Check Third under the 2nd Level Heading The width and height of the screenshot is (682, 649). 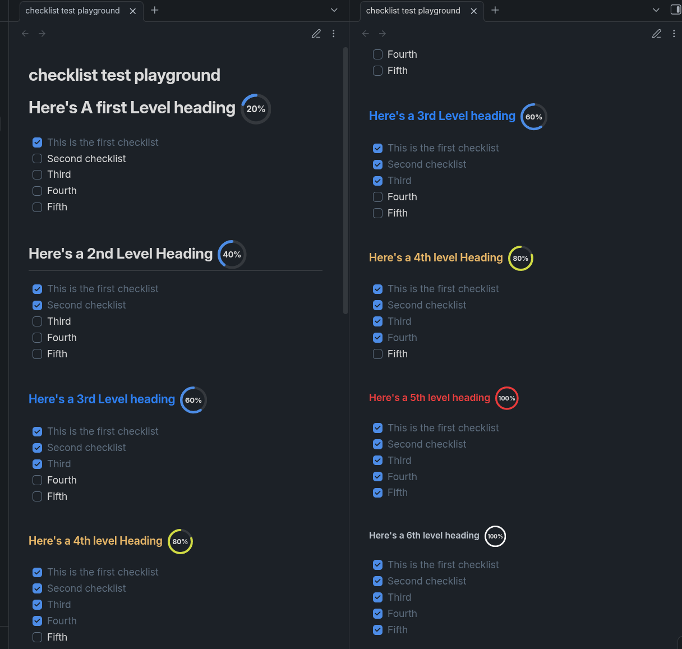click(38, 321)
